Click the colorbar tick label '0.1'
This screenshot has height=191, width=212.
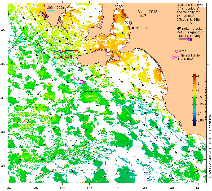pyautogui.click(x=200, y=114)
